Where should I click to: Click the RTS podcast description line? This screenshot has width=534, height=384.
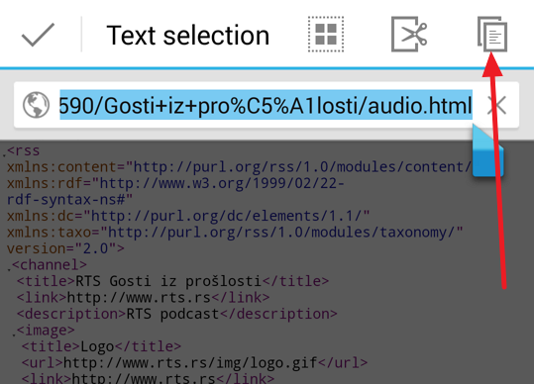click(x=176, y=315)
